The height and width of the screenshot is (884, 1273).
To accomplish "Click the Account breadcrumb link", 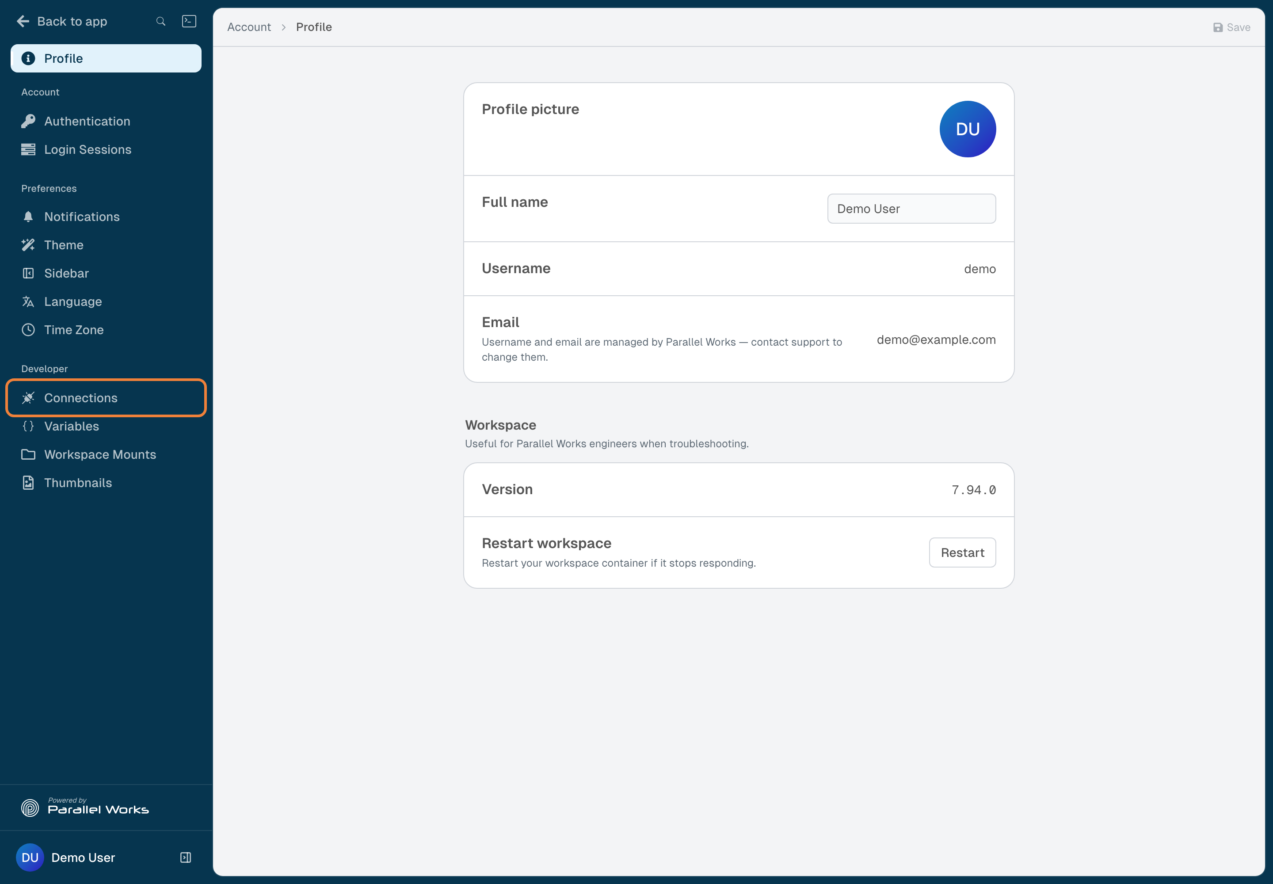I will click(249, 27).
